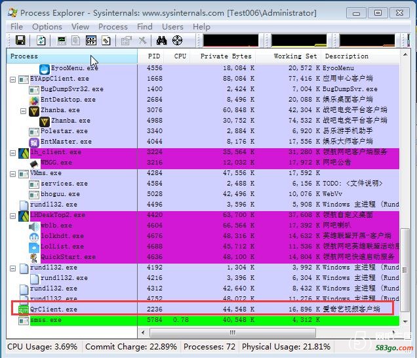Click the Kill Process X icon

coord(142,41)
